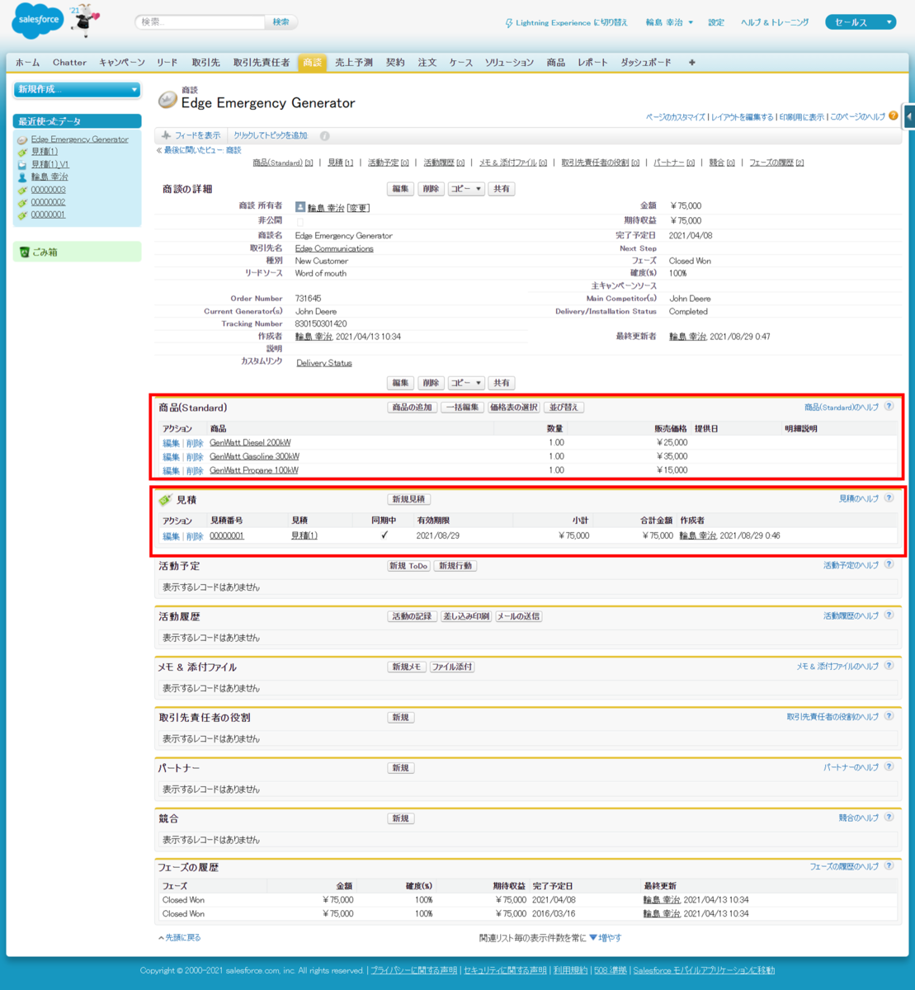915x990 pixels.
Task: Open the セールス app menu dropdown
Action: (x=861, y=22)
